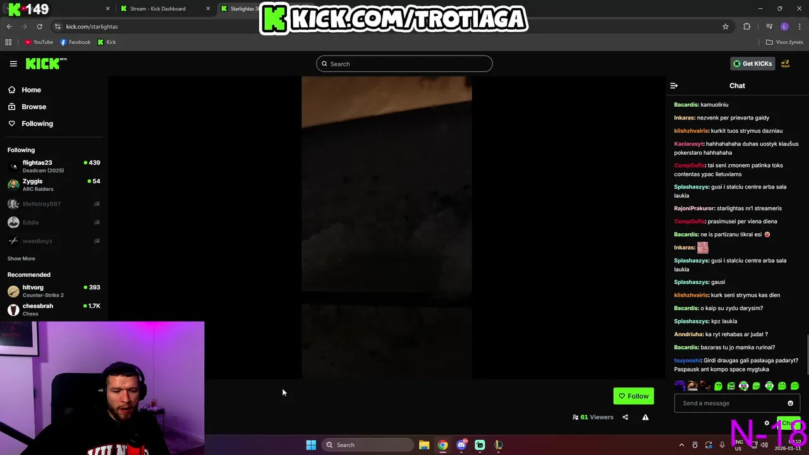The width and height of the screenshot is (809, 455).
Task: Click the stream video player
Action: coord(386,227)
